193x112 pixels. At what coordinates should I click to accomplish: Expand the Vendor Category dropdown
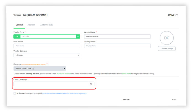(x=47, y=55)
